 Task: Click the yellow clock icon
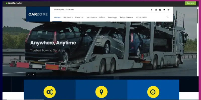[x=153, y=92]
